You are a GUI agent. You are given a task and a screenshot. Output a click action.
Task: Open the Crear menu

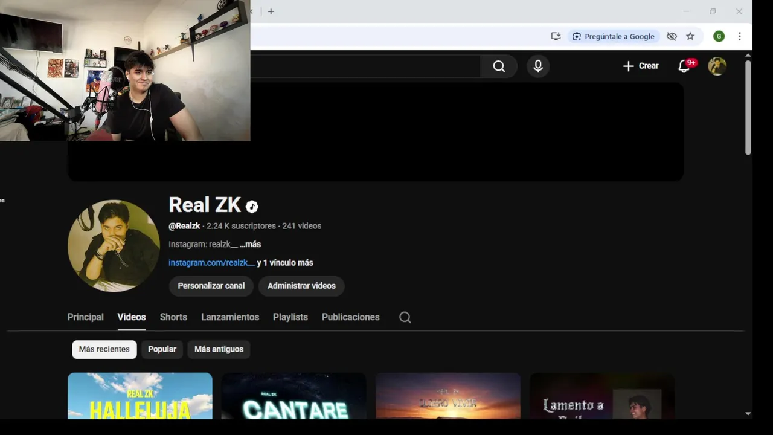pos(641,66)
